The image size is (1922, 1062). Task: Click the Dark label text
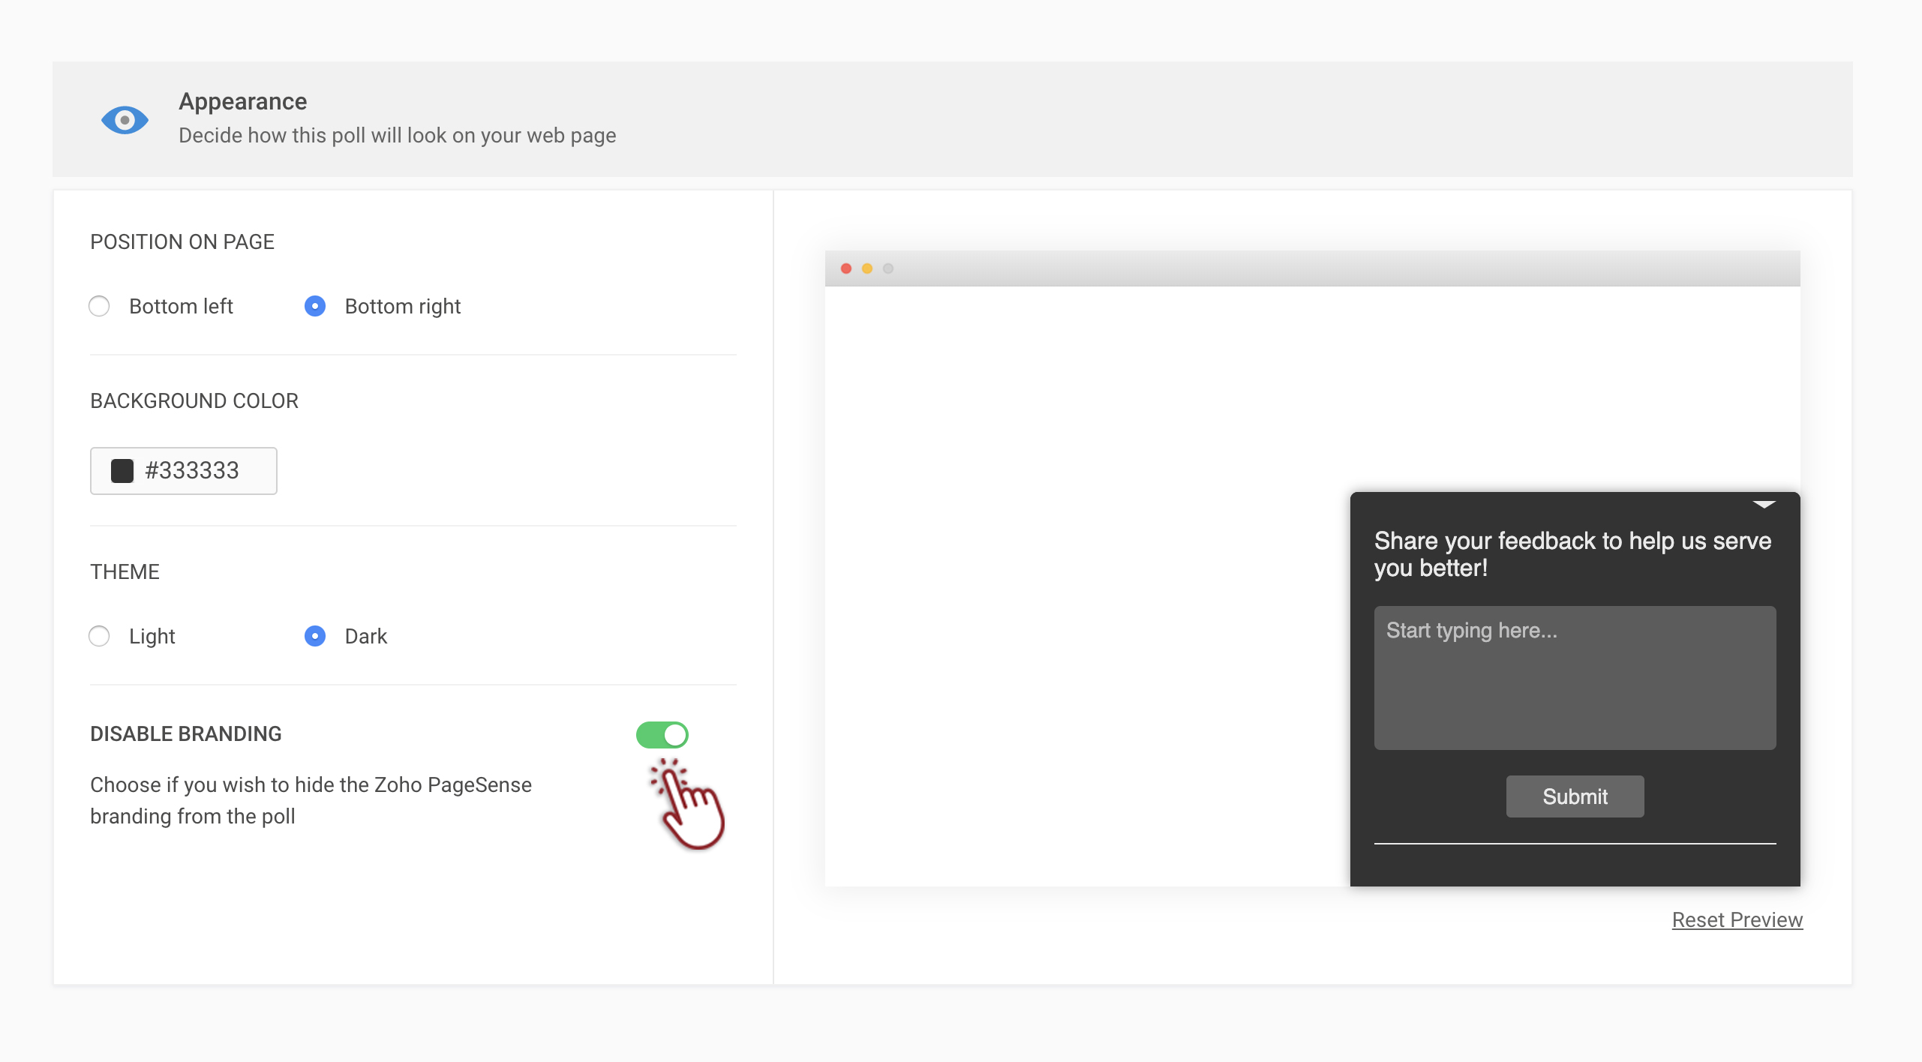[x=365, y=636]
